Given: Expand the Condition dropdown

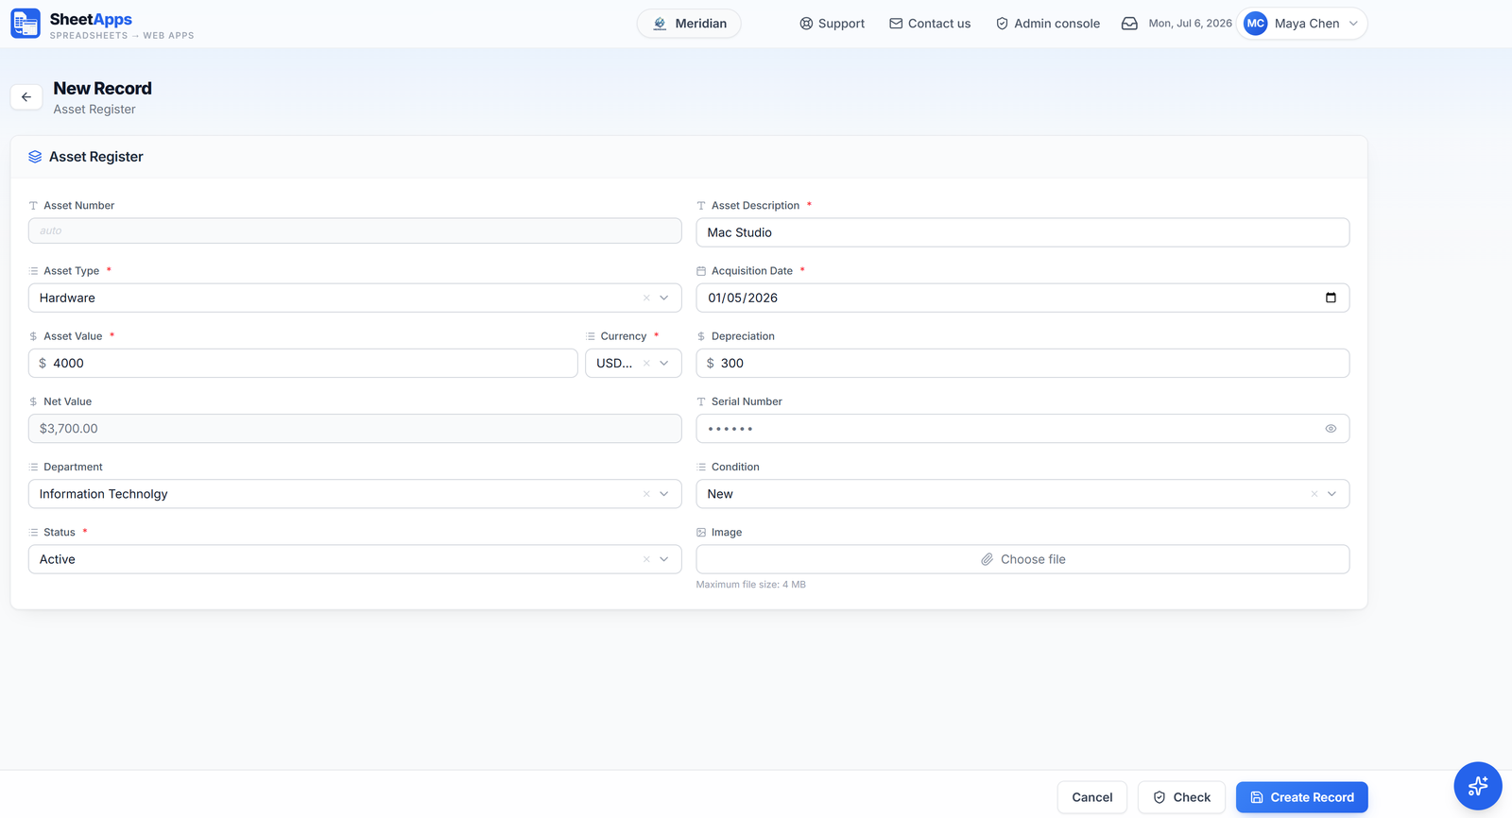Looking at the screenshot, I should point(1332,494).
